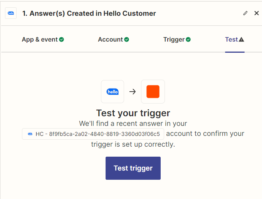Image resolution: width=262 pixels, height=199 pixels.
Task: Click the orange square app tile
Action: point(153,92)
